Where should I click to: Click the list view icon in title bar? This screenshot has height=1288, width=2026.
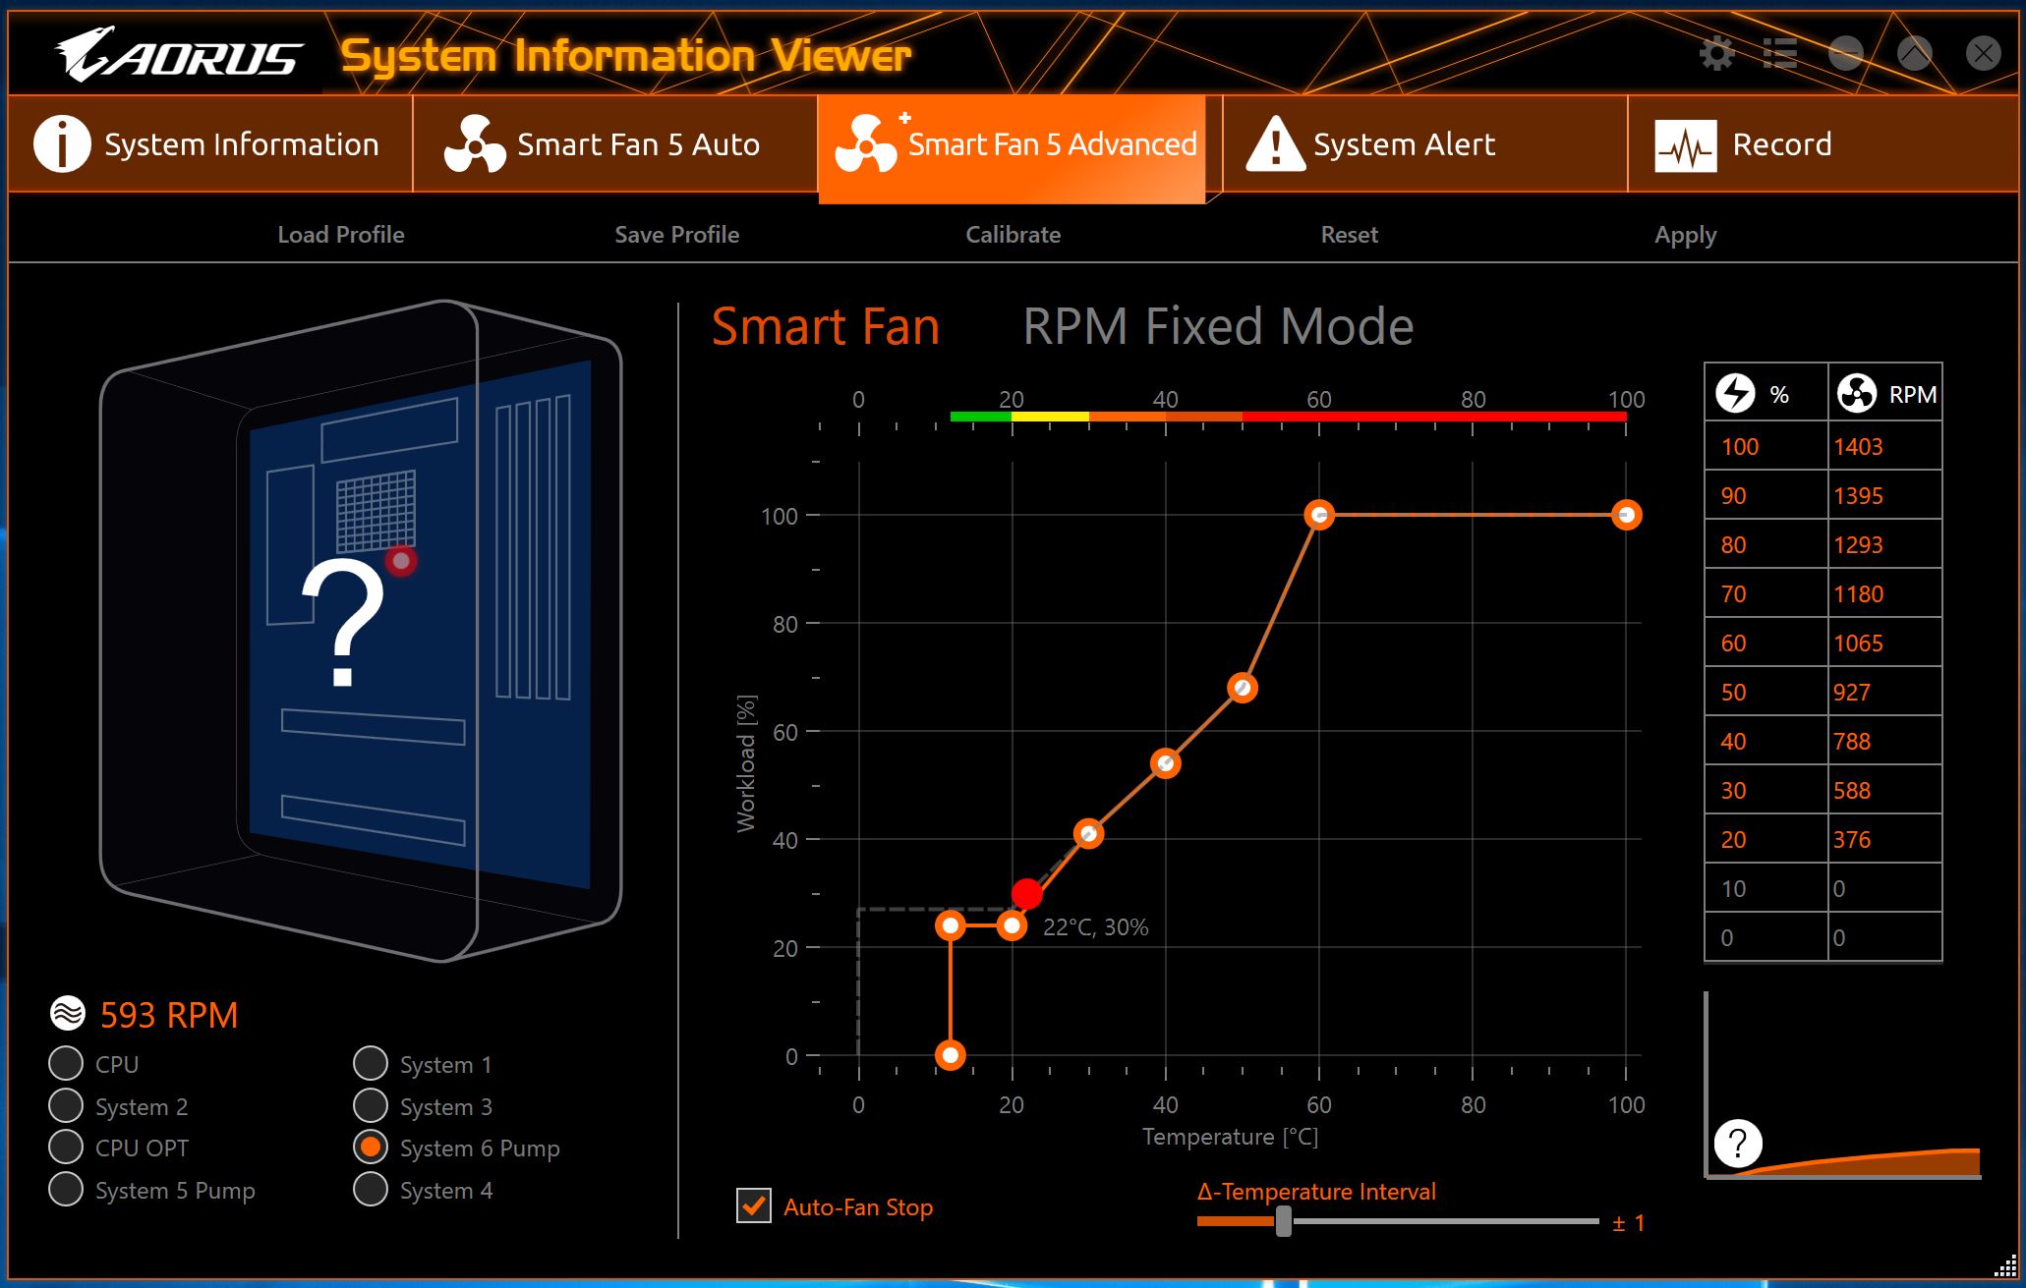(x=1779, y=53)
